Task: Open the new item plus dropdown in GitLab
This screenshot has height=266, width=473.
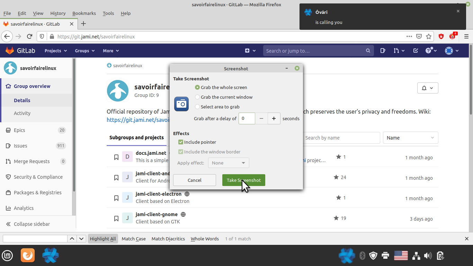Action: pos(250,51)
